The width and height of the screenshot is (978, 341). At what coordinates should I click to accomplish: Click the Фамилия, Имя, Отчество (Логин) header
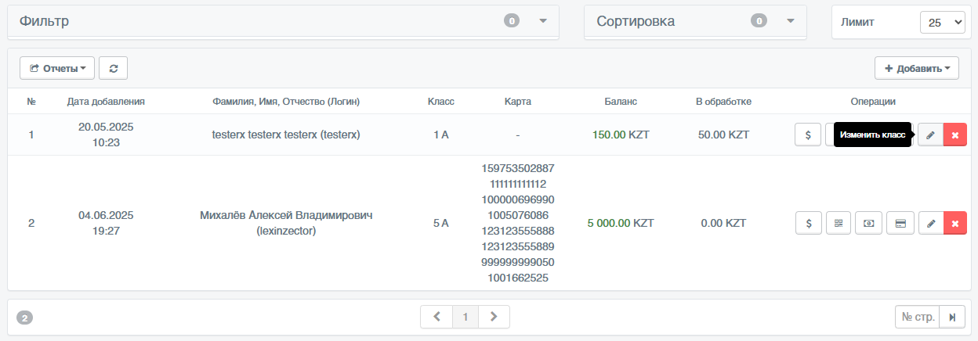coord(286,102)
